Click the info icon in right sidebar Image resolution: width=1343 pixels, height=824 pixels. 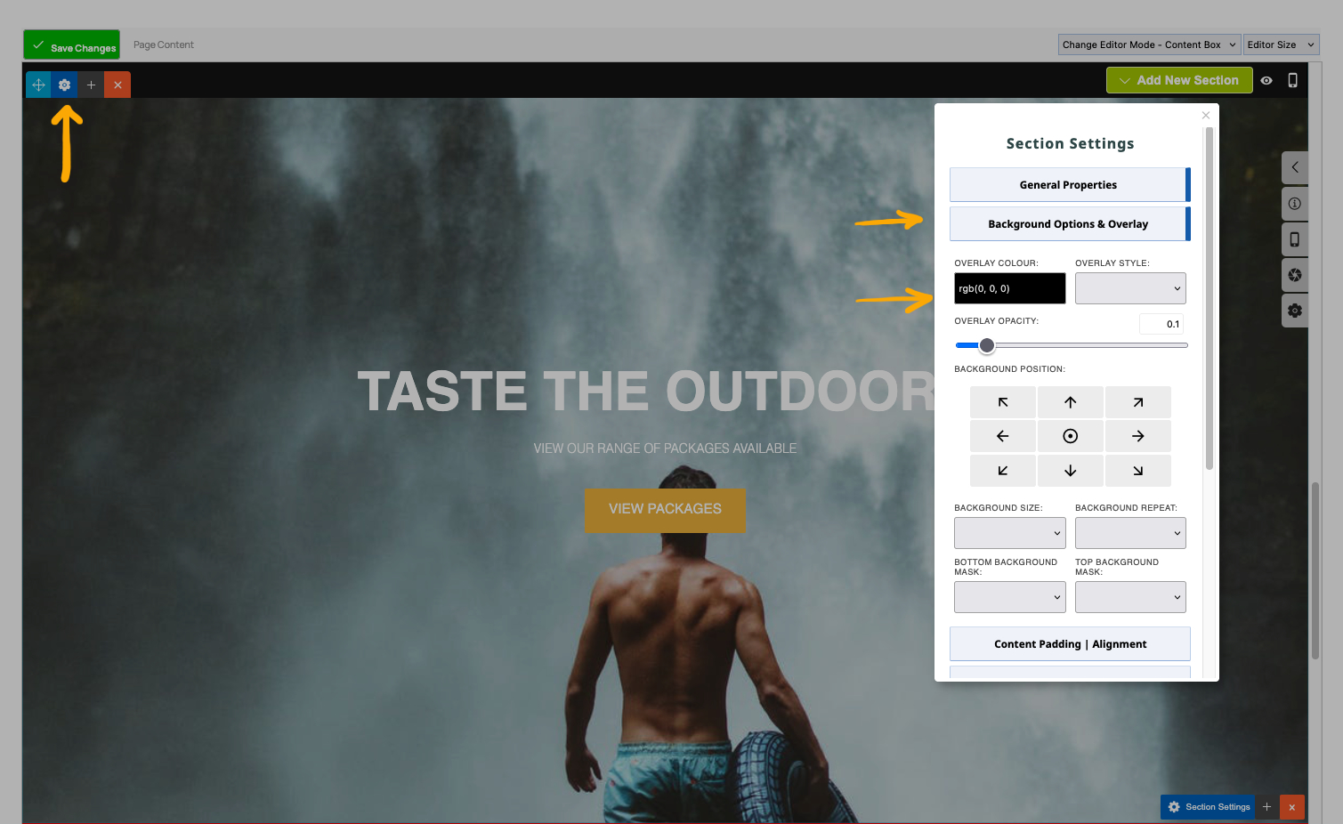[1294, 204]
